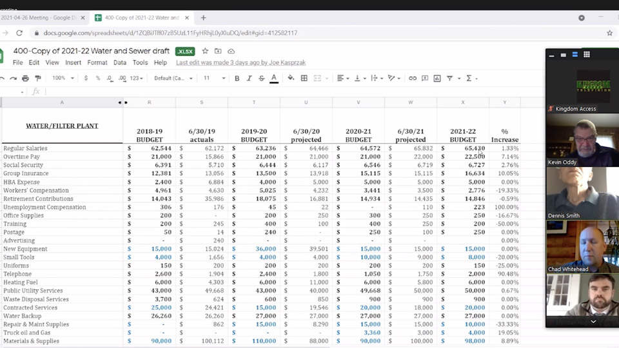The width and height of the screenshot is (619, 348).
Task: Open the Format menu
Action: coord(97,63)
